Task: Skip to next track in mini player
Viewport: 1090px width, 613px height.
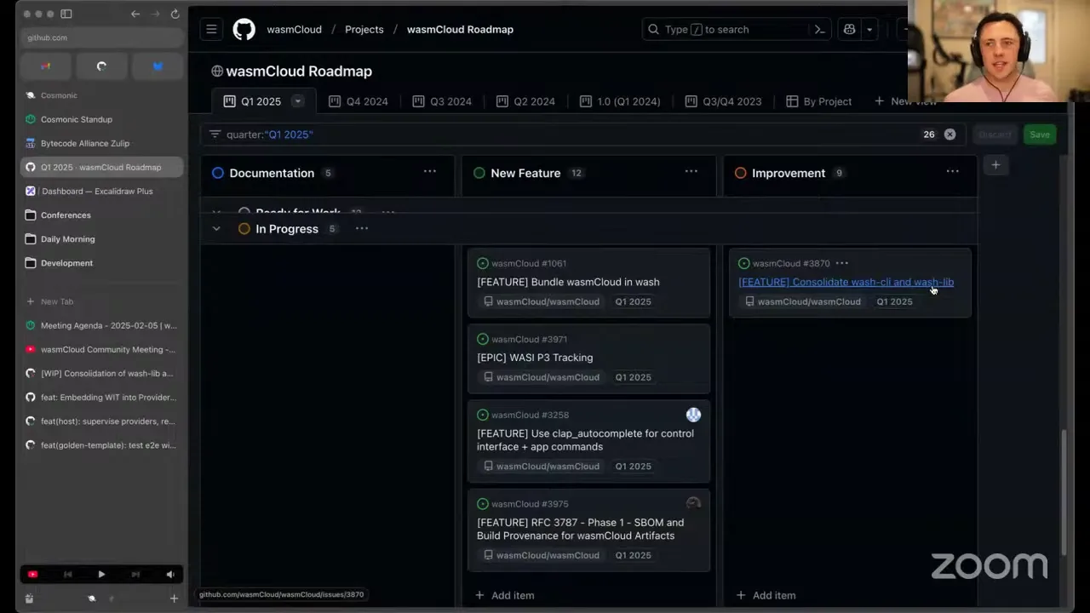Action: coord(135,575)
